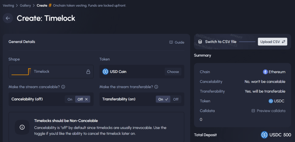Click the Guide book icon
Image resolution: width=295 pixels, height=142 pixels.
pos(171,42)
